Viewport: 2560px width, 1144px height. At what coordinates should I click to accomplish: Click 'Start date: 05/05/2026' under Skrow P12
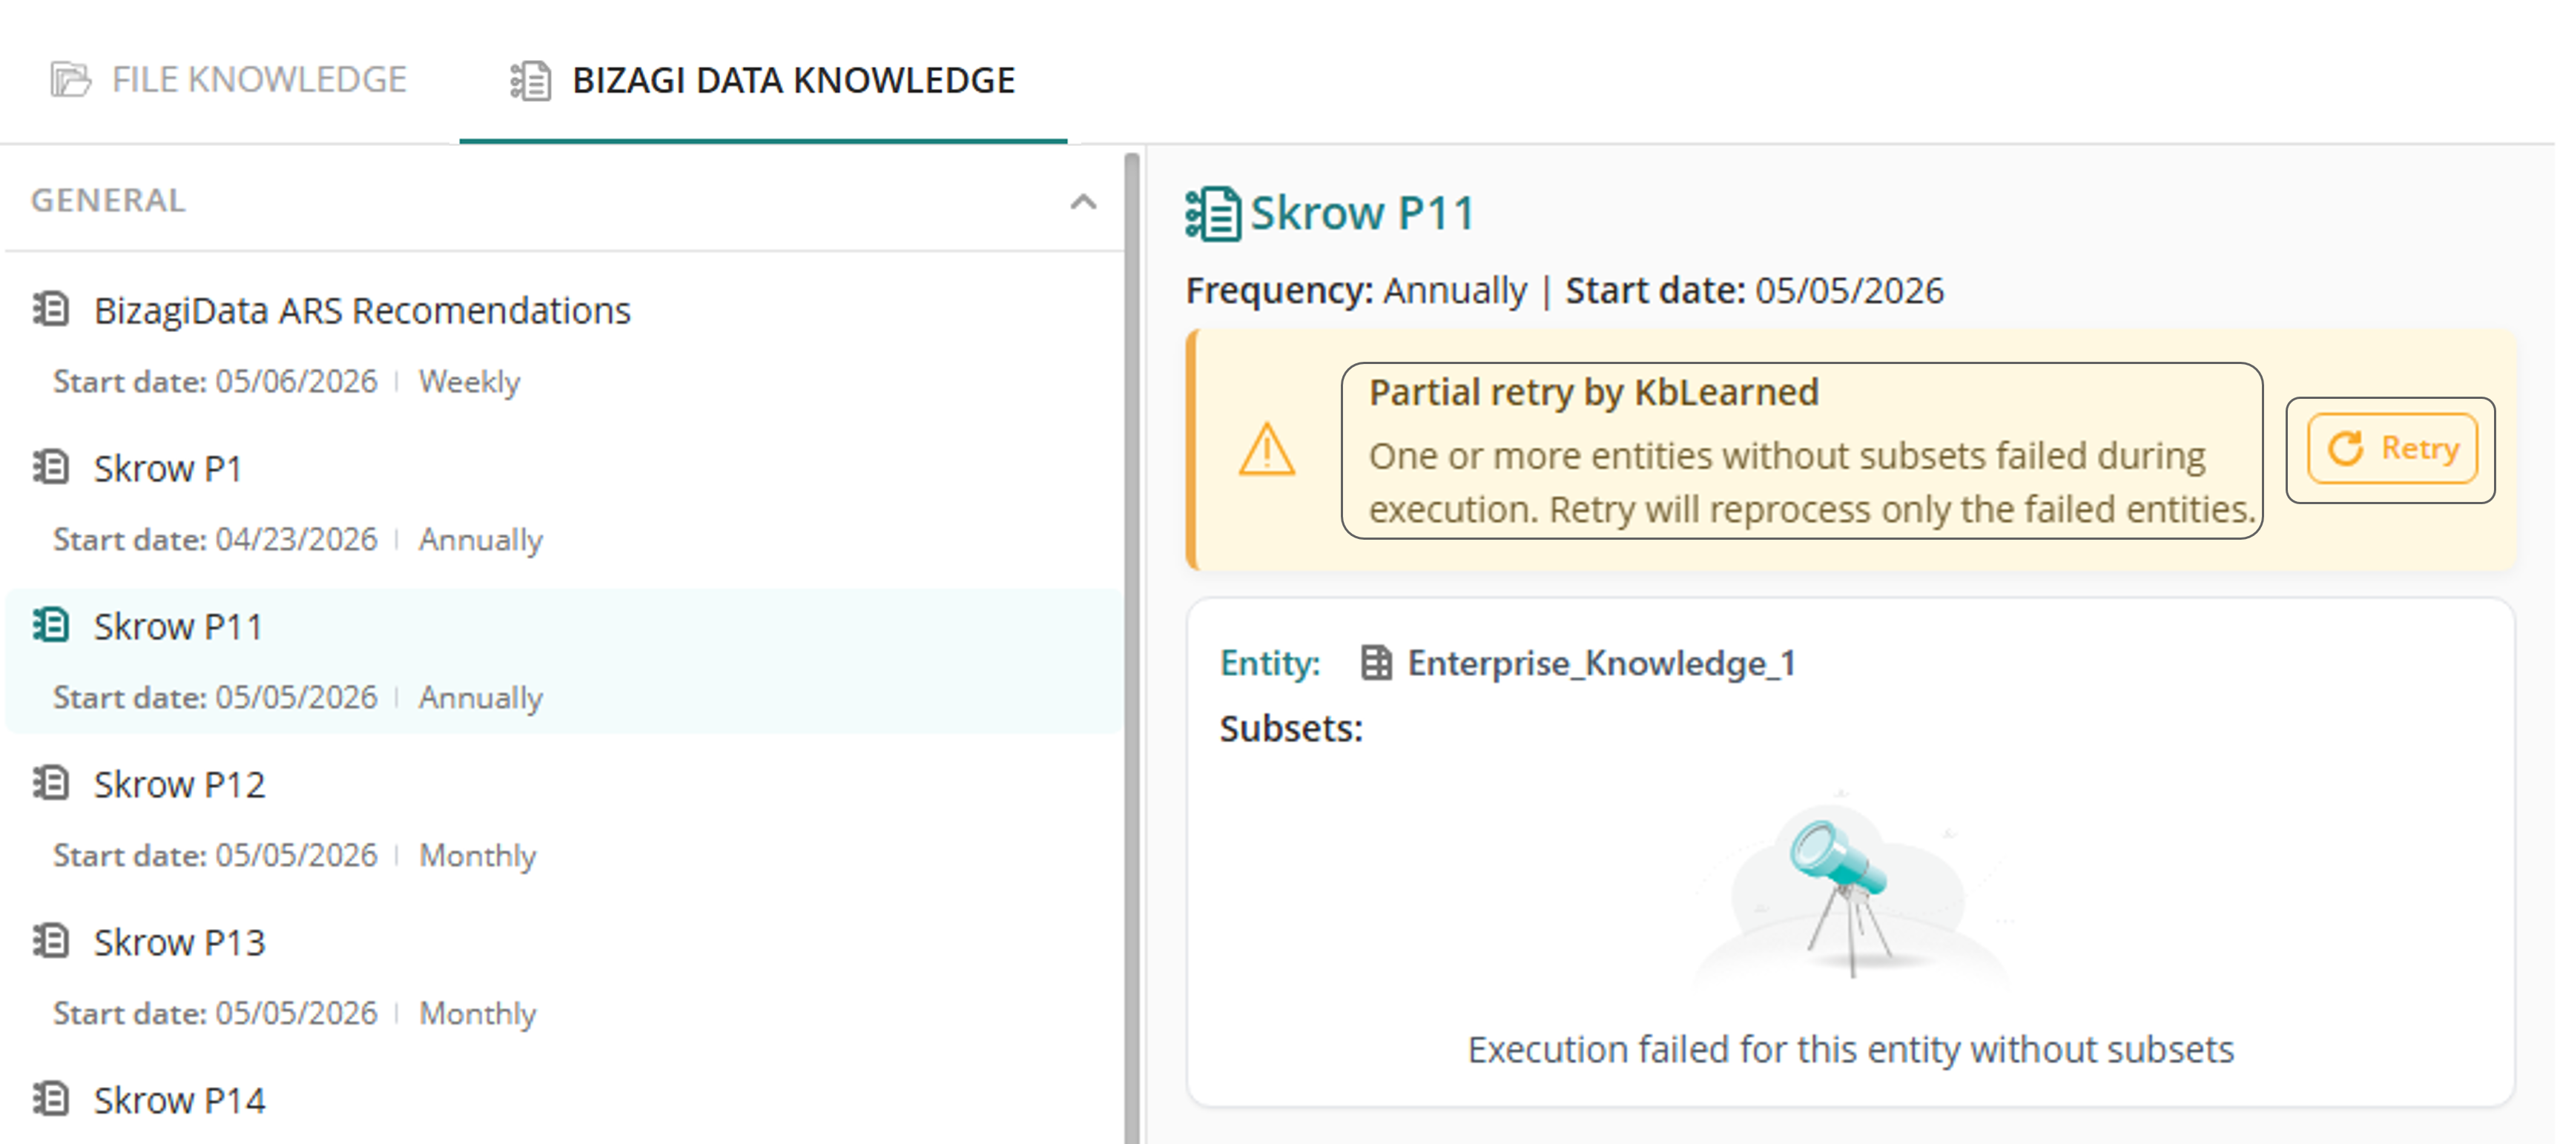click(x=216, y=856)
